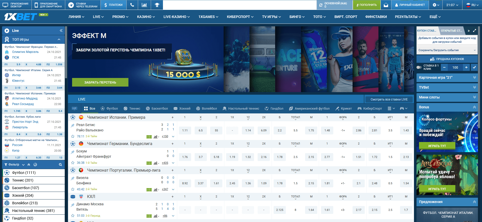482x222 pixels.
Task: Increase stake with the plus button
Action: point(466,67)
